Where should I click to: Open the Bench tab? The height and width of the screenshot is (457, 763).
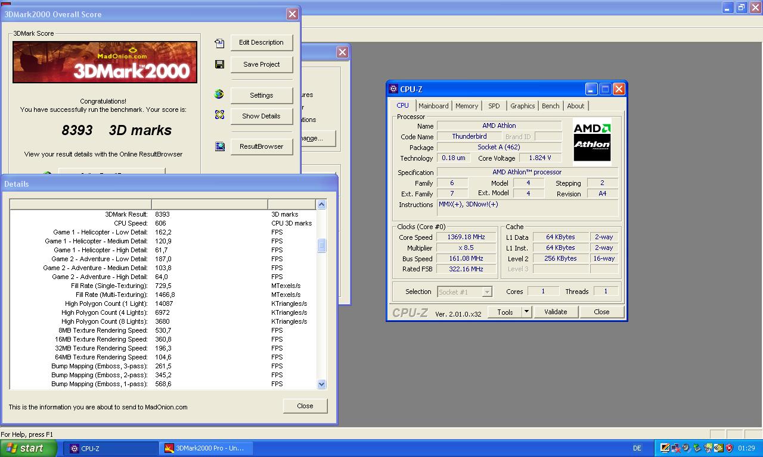551,106
